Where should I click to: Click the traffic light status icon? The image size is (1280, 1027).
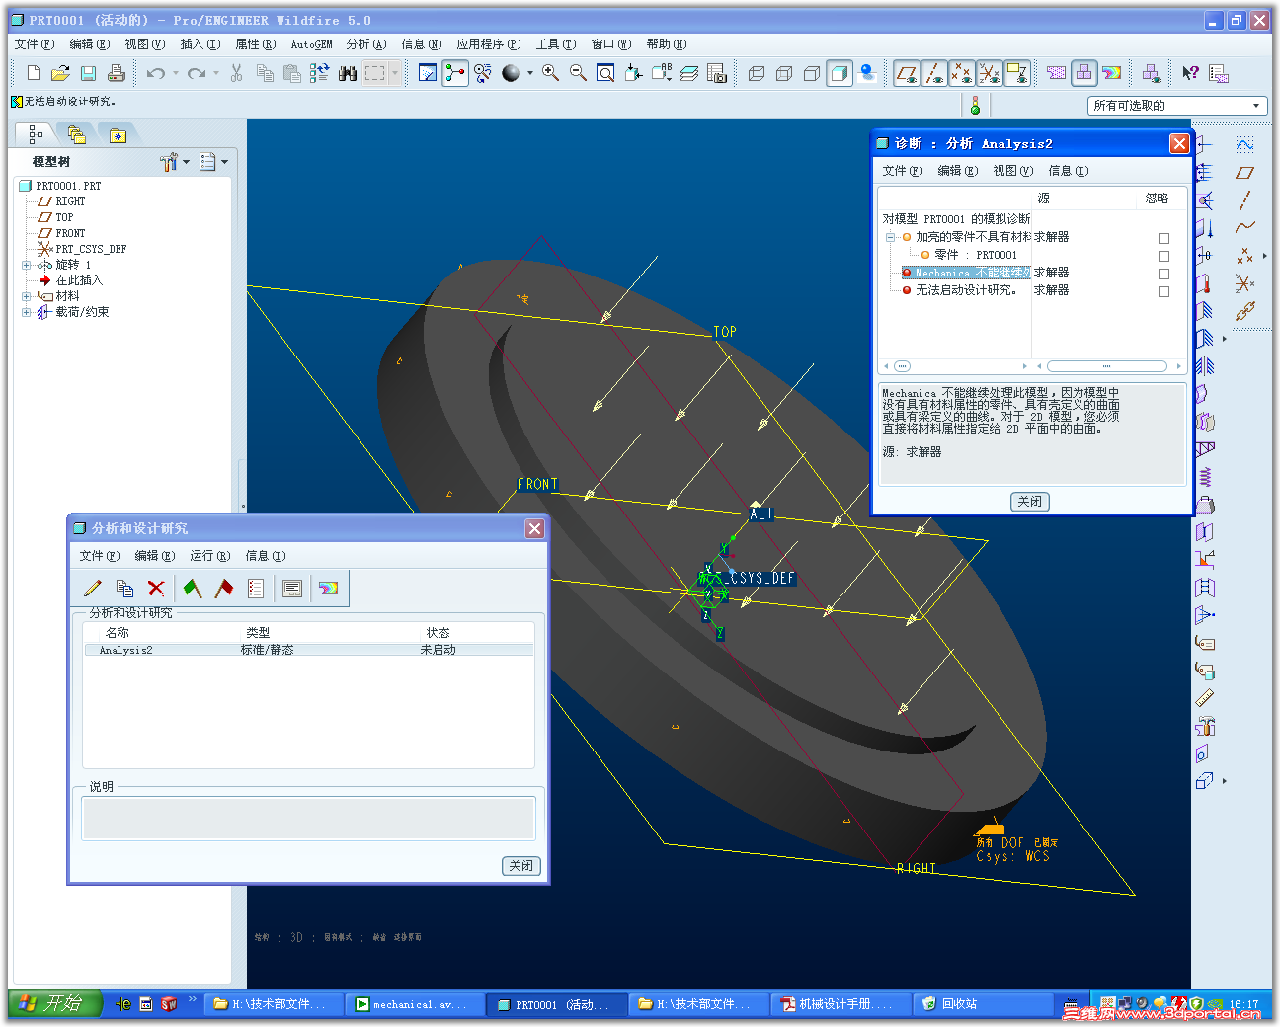coord(975,105)
